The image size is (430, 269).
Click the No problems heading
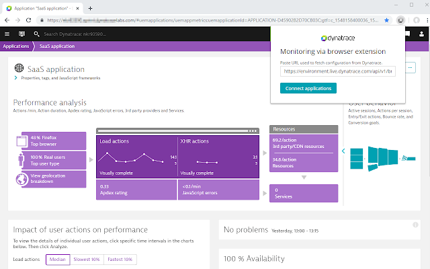click(x=246, y=230)
